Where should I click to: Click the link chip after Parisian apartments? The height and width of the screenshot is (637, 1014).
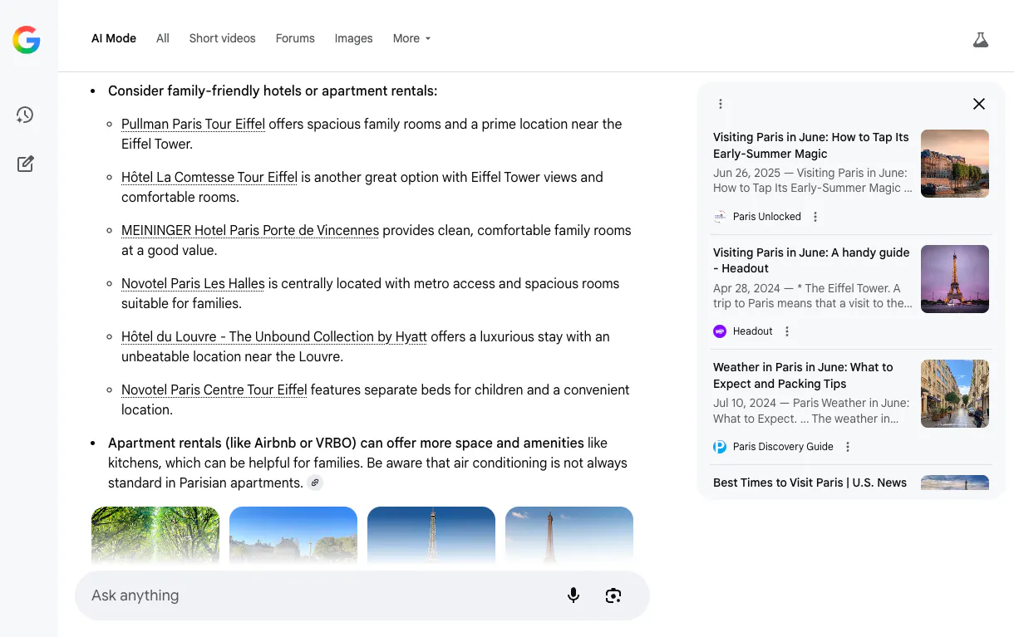tap(315, 483)
